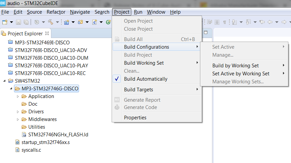Click the Previous Annotation icon
This screenshot has width=291, height=163.
248,22
